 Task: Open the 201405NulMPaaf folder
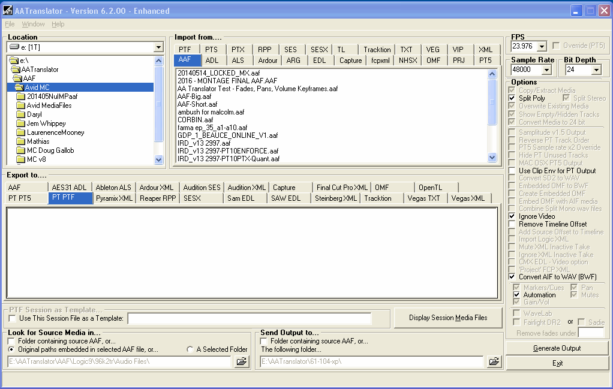coord(52,97)
